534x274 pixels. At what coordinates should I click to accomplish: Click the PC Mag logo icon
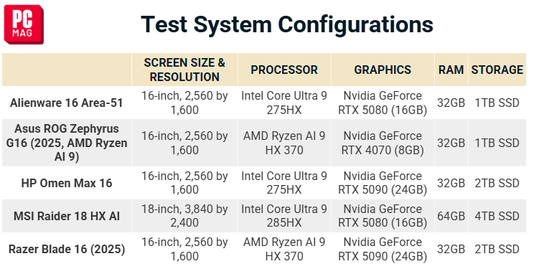tap(24, 24)
